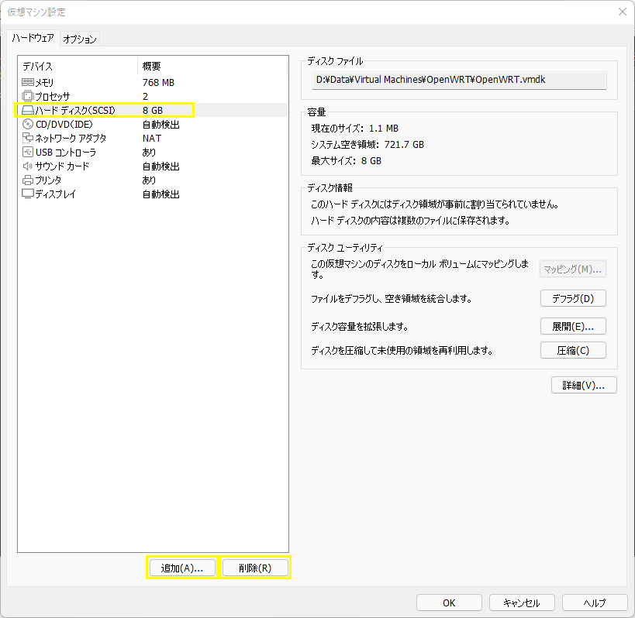Click the 追加(A)... button

coord(182,568)
